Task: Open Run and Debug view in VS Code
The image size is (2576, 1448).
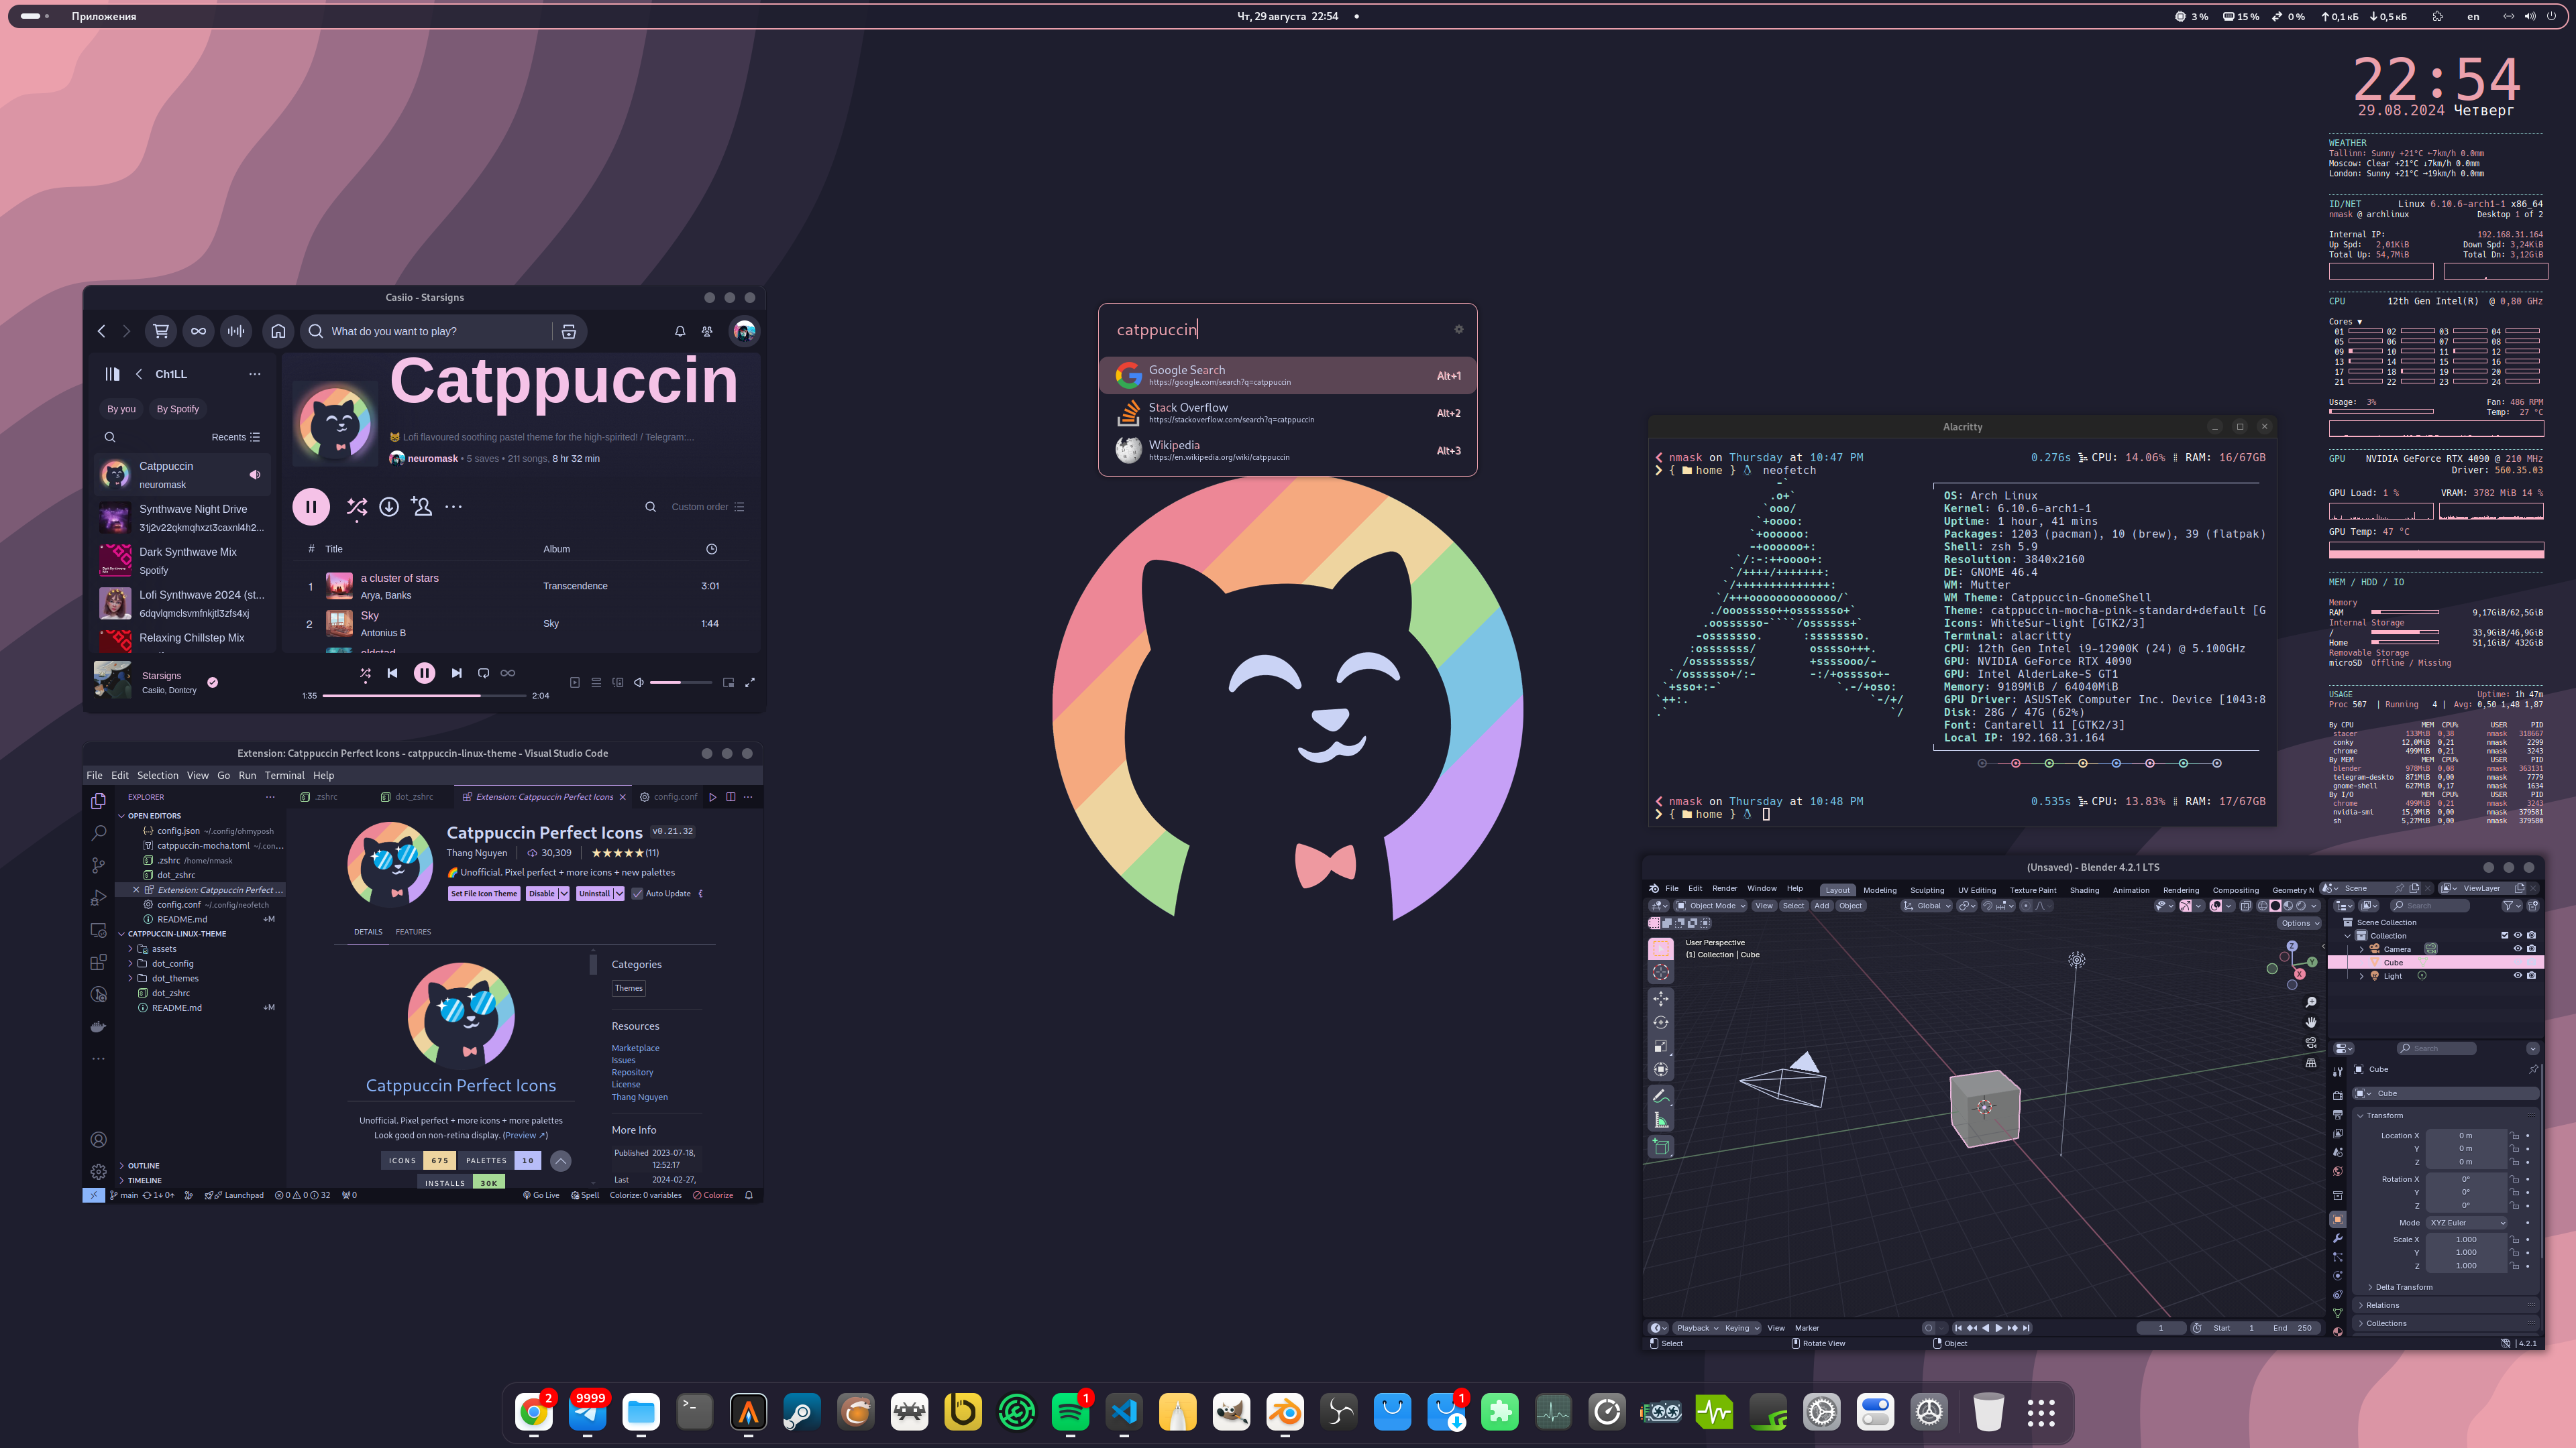Action: (x=98, y=898)
